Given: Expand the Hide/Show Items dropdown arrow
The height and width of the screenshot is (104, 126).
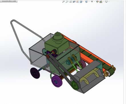Looking at the screenshot, I should tap(95, 2).
